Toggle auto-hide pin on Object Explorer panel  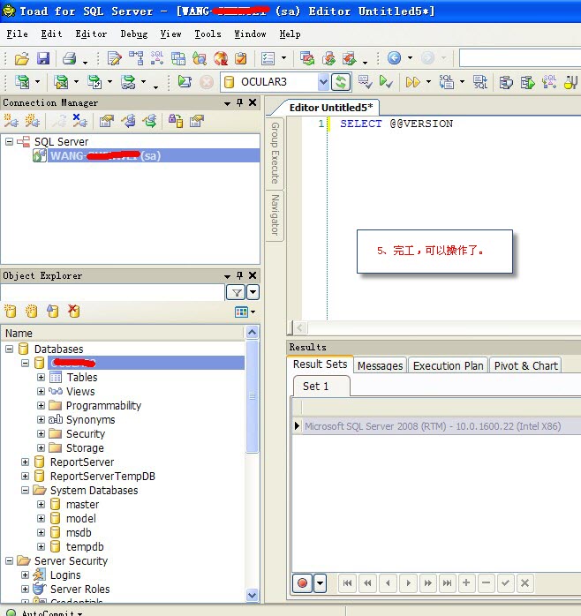[239, 276]
